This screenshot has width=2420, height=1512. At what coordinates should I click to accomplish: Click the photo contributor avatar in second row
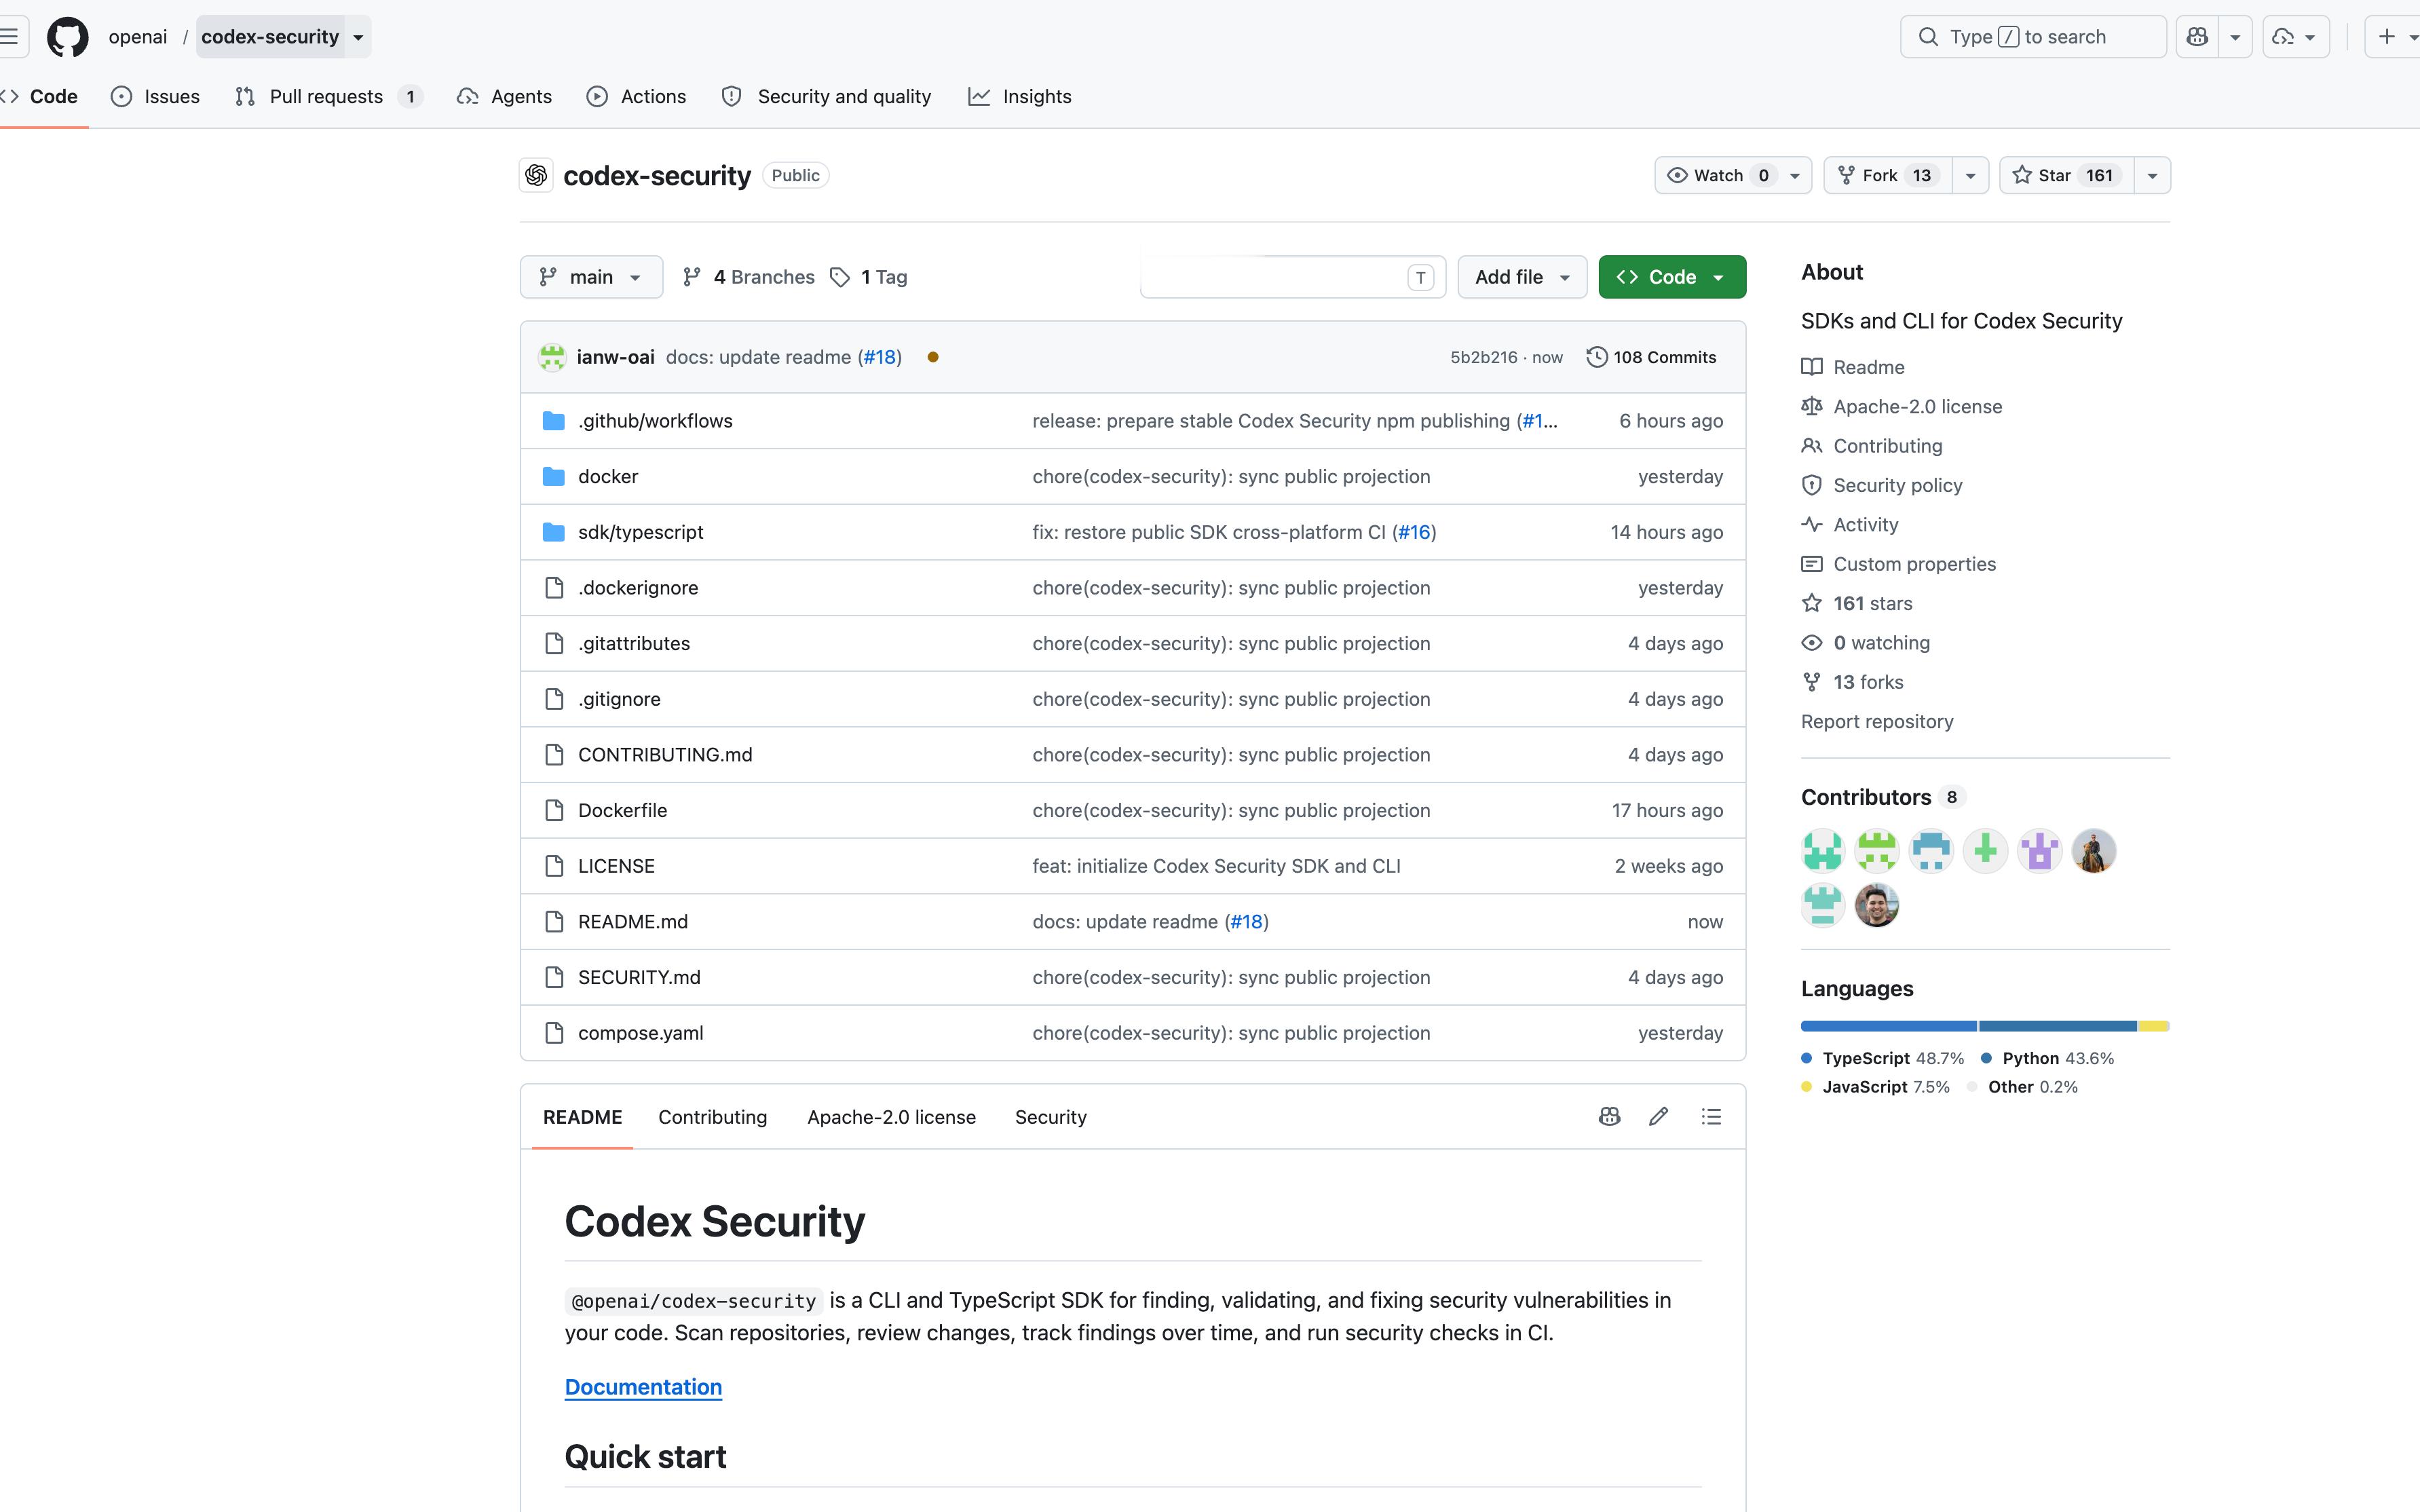point(1876,905)
